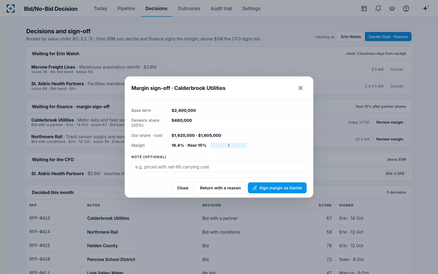View as Daniel Osei finance
The width and height of the screenshot is (438, 274).
coord(388,37)
